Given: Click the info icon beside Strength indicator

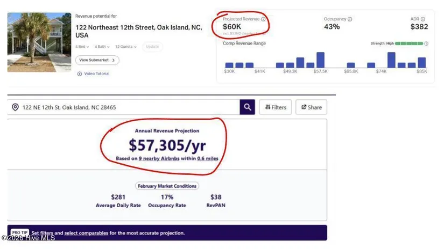Looking at the screenshot, I should tap(426, 43).
